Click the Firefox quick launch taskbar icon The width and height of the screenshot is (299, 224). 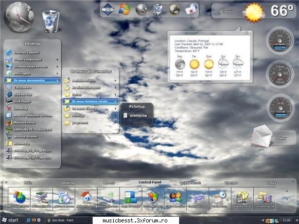pos(34,220)
